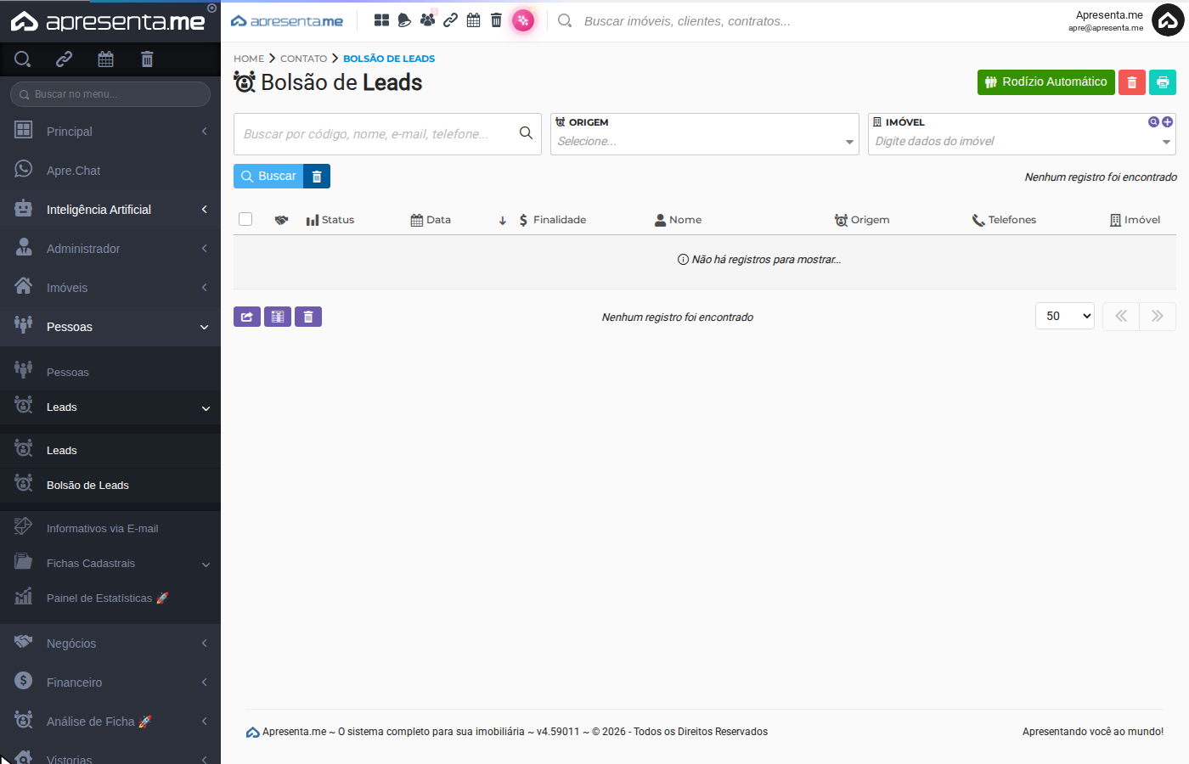Toggle the select-all checkbox in table header

245,219
